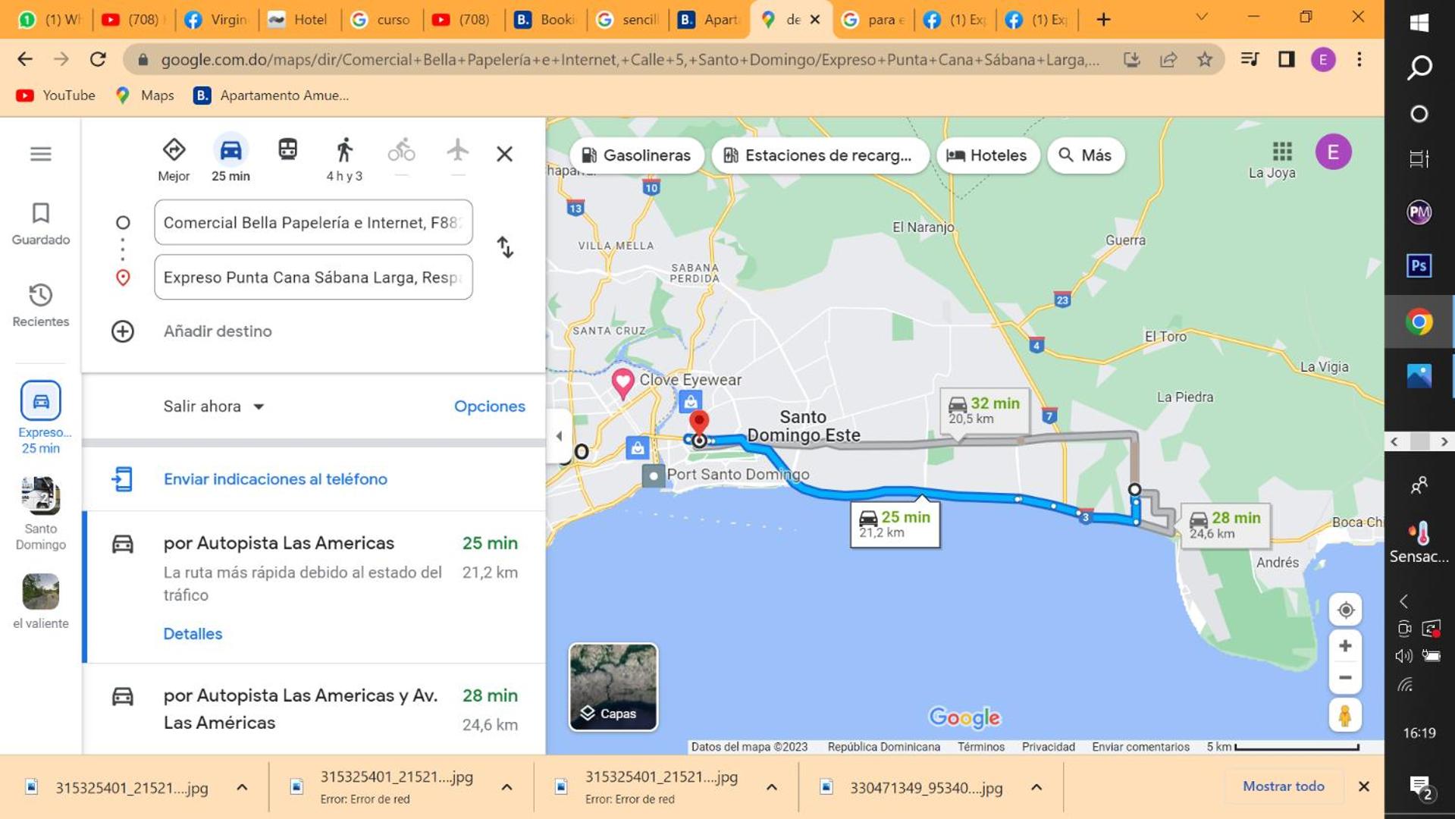Select the Mejor best-route mode
Image resolution: width=1455 pixels, height=819 pixels.
click(x=174, y=159)
